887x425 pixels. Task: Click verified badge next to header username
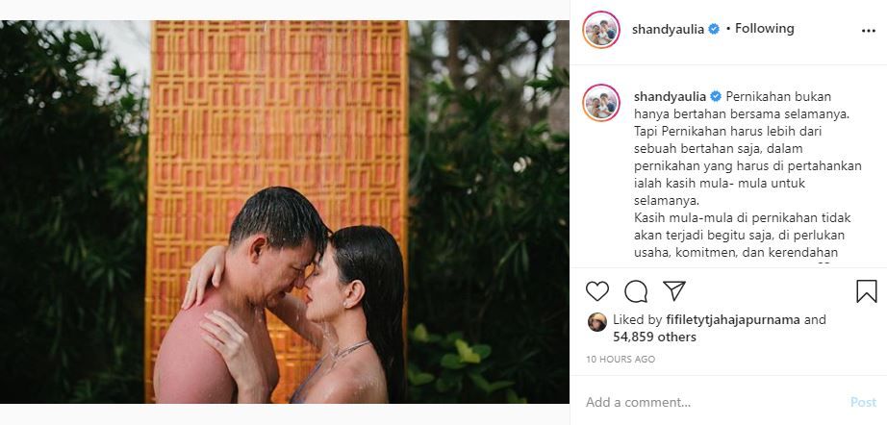pyautogui.click(x=714, y=29)
